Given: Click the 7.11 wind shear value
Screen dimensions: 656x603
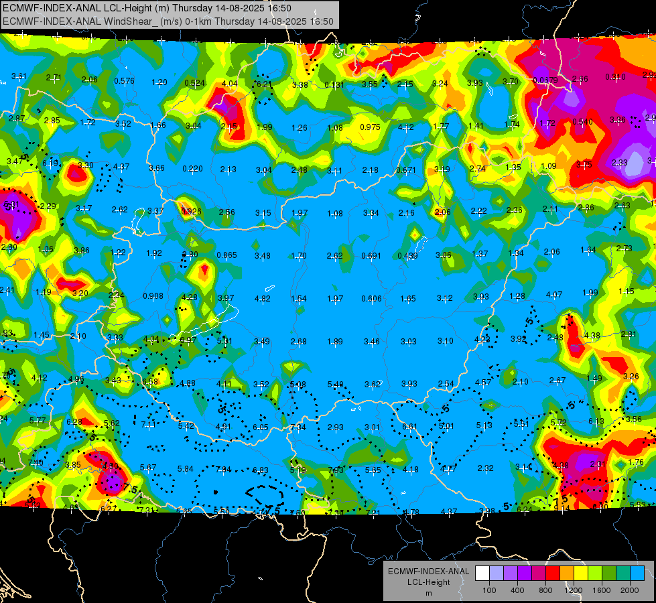Looking at the screenshot, I should point(149,425).
